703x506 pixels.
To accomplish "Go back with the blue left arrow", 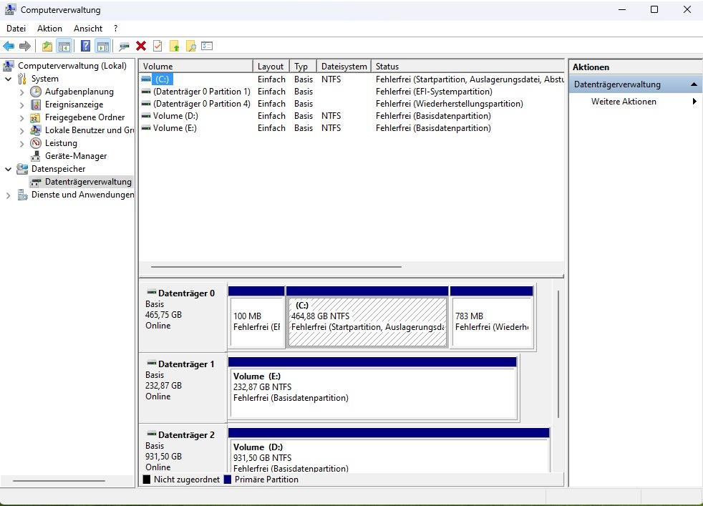I will [x=9, y=46].
